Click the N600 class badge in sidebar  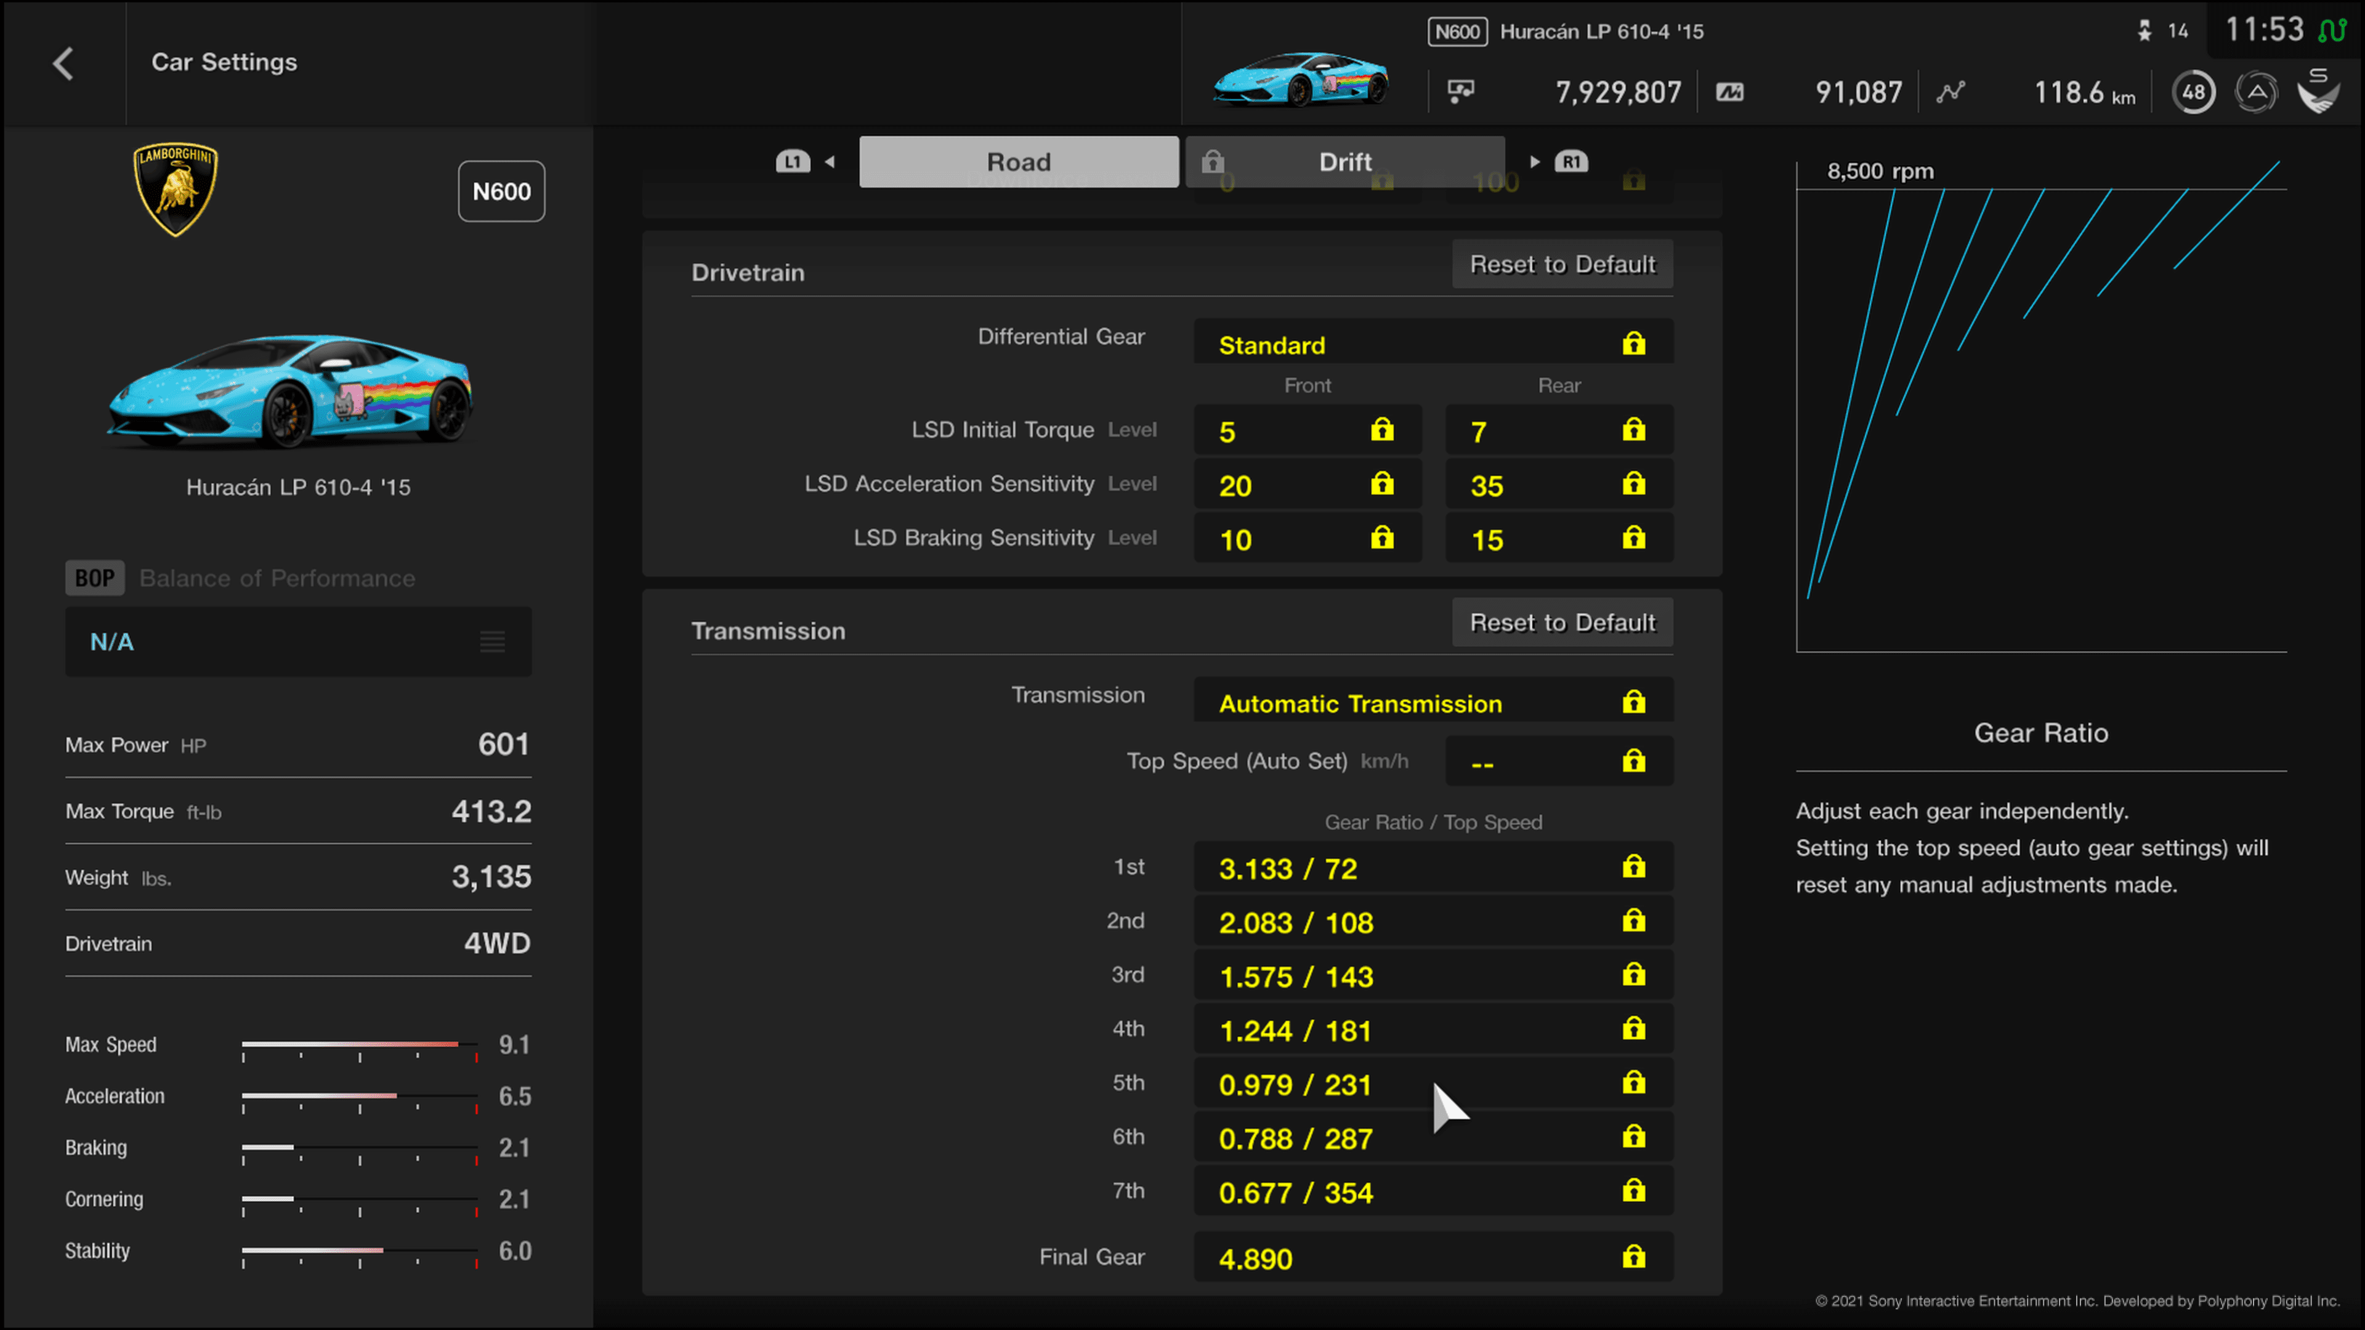pyautogui.click(x=501, y=191)
